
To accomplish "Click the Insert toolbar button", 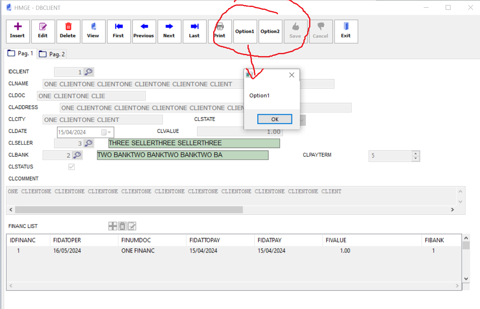I will click(x=18, y=31).
